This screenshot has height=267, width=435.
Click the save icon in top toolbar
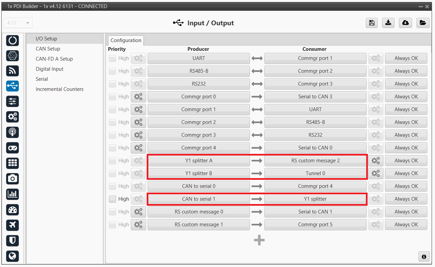coord(371,23)
